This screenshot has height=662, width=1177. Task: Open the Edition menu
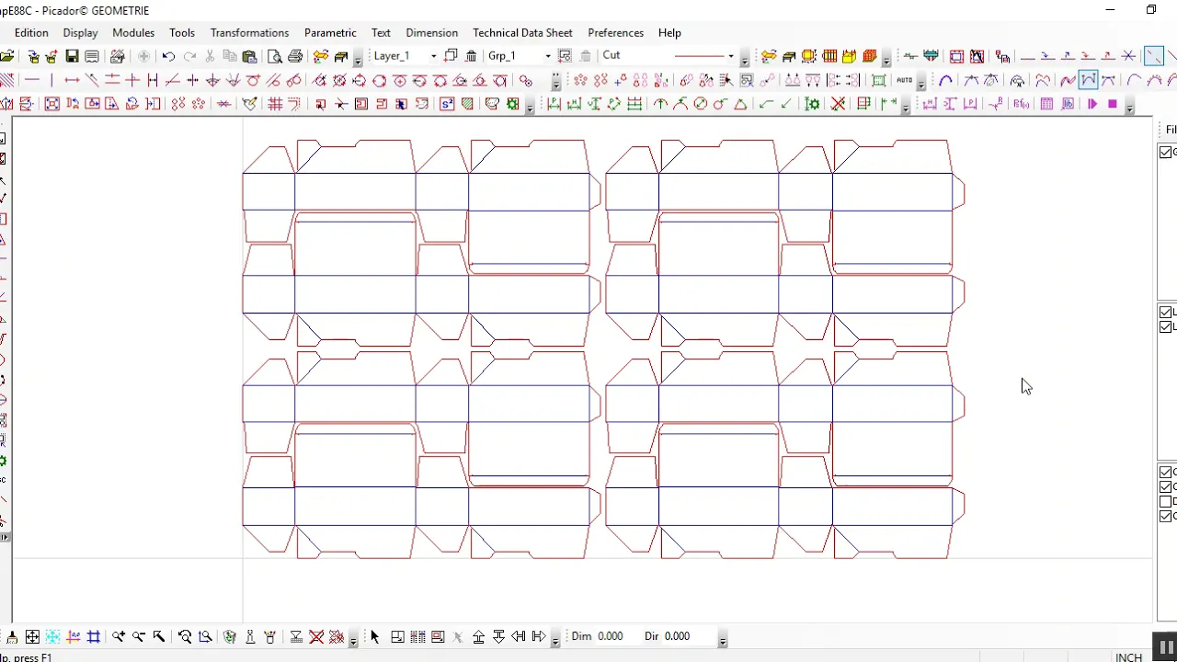click(x=31, y=32)
